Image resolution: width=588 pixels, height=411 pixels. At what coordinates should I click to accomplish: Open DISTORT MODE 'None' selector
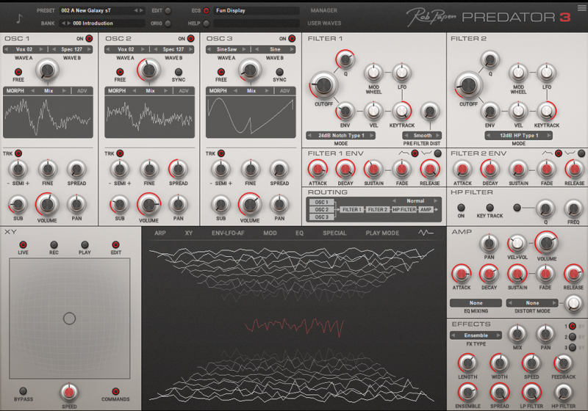coord(532,303)
